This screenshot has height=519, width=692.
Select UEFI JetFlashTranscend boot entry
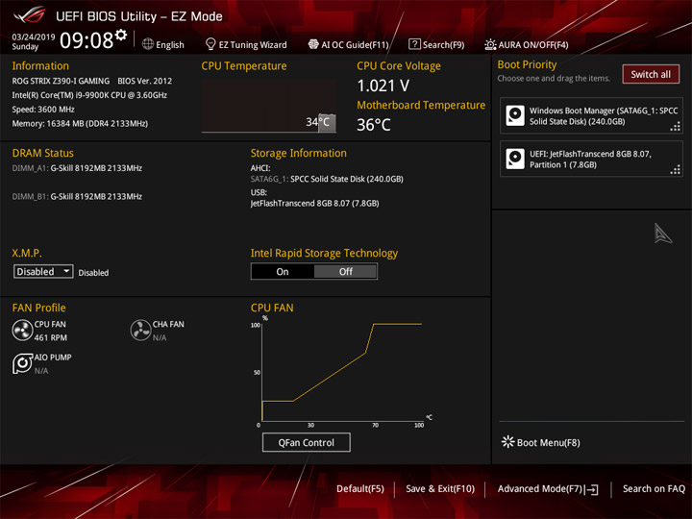(591, 159)
